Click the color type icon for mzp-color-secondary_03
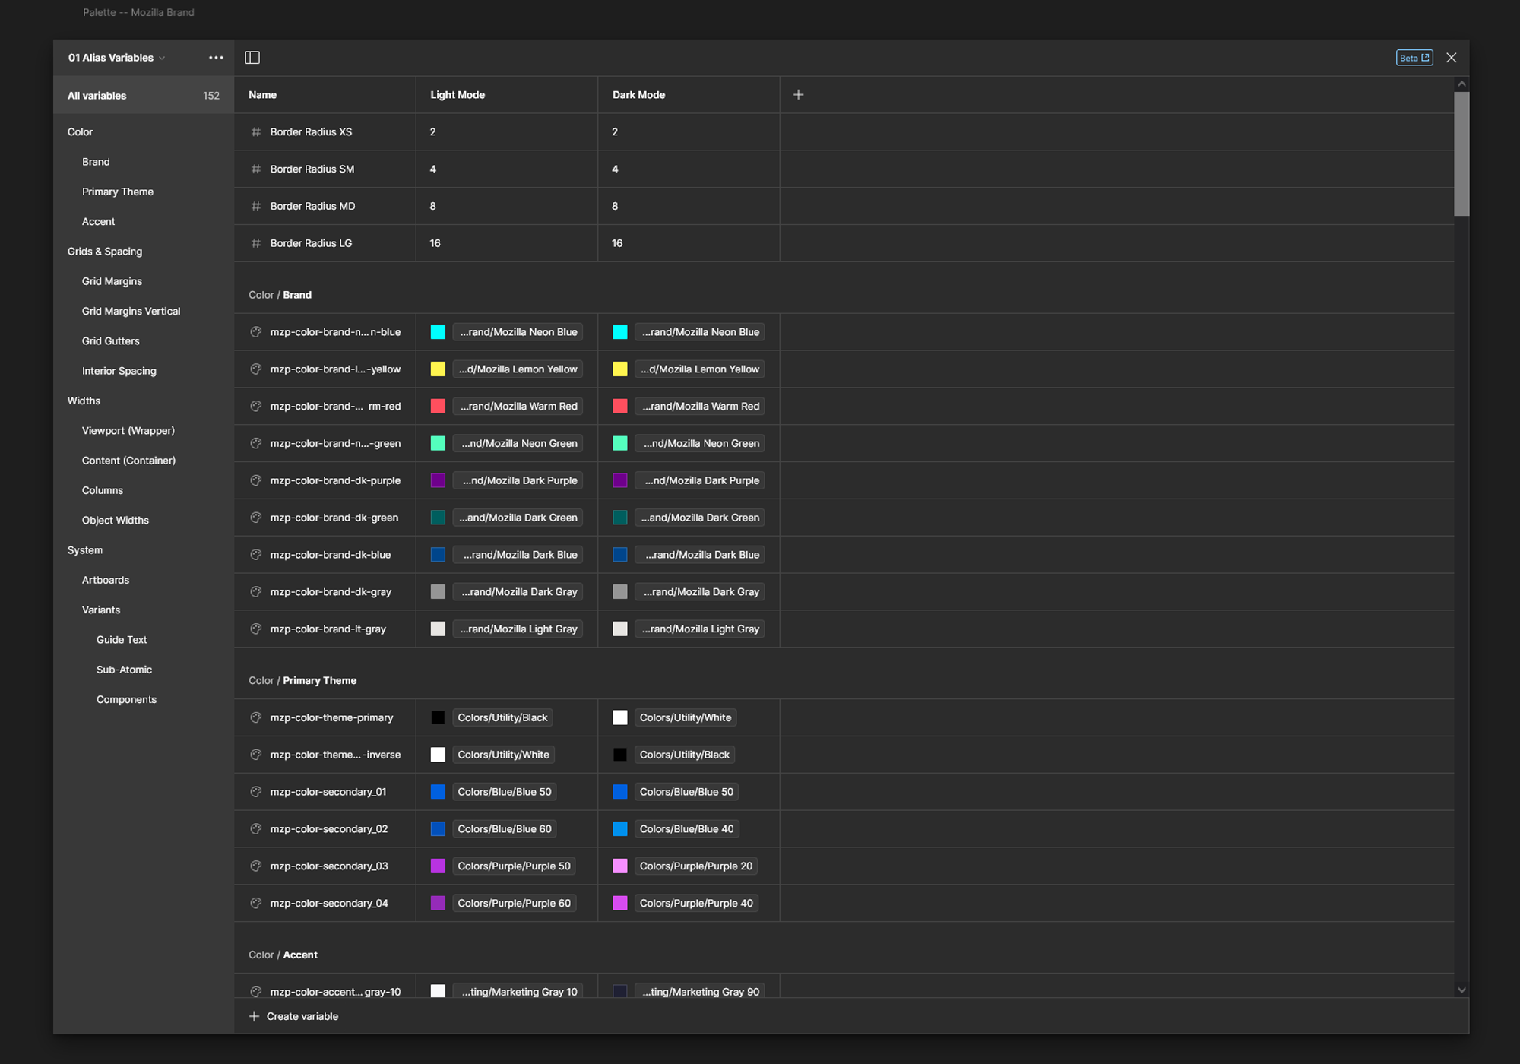 (x=256, y=866)
